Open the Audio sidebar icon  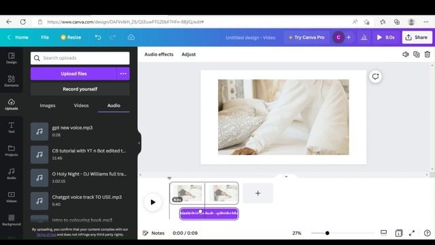coord(12,174)
